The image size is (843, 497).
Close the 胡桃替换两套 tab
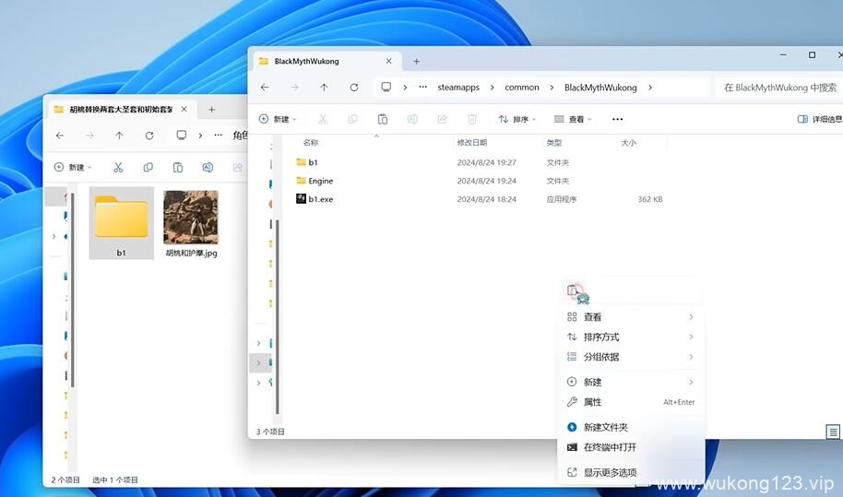coord(184,109)
